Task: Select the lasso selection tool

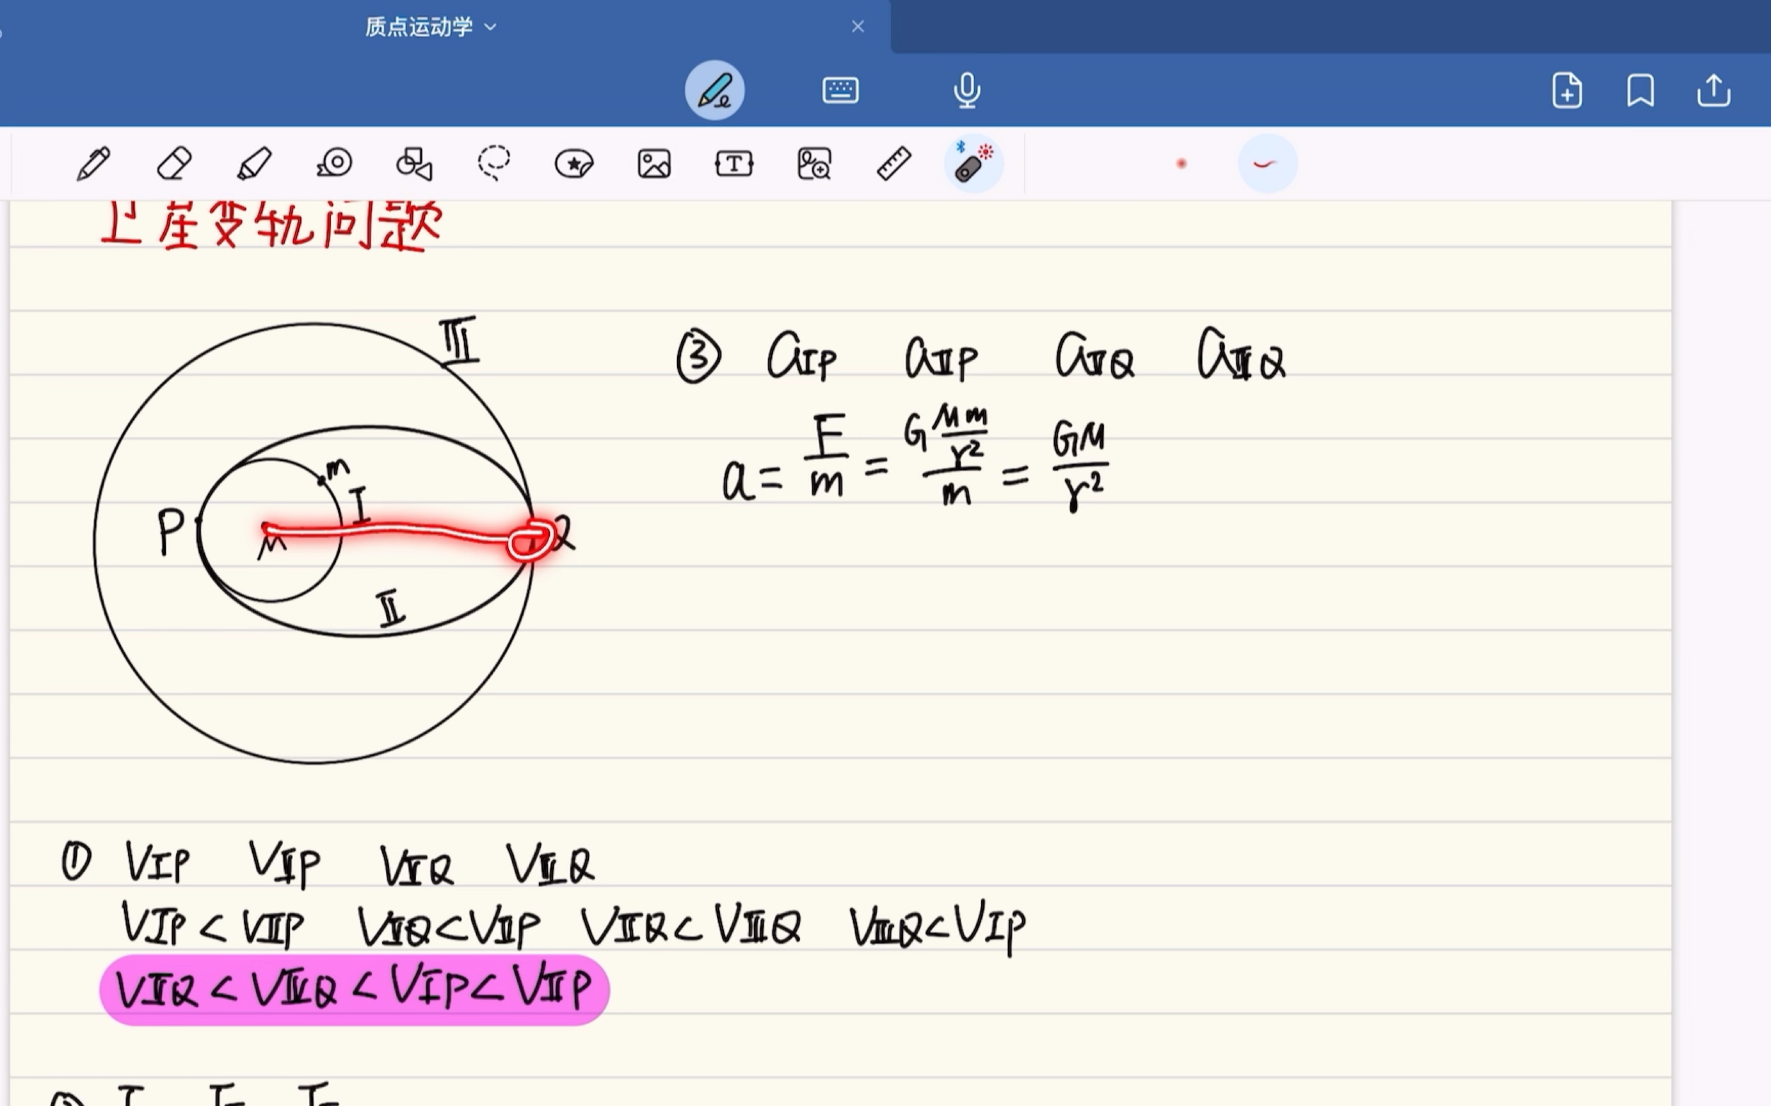Action: tap(493, 163)
